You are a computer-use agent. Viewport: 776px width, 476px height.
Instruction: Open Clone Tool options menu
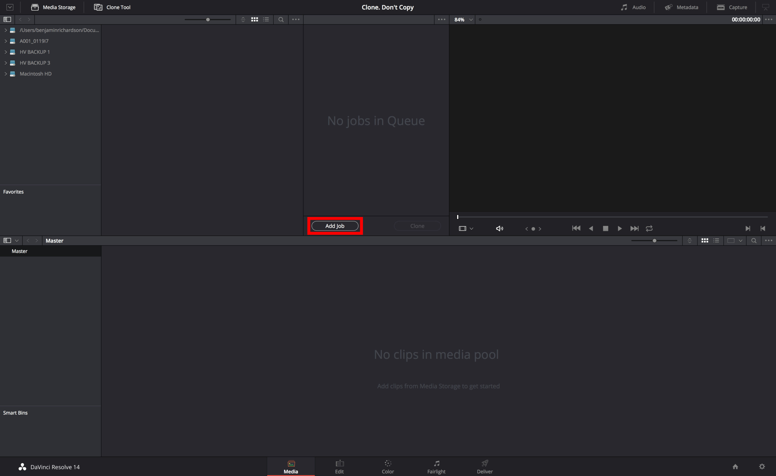tap(442, 19)
